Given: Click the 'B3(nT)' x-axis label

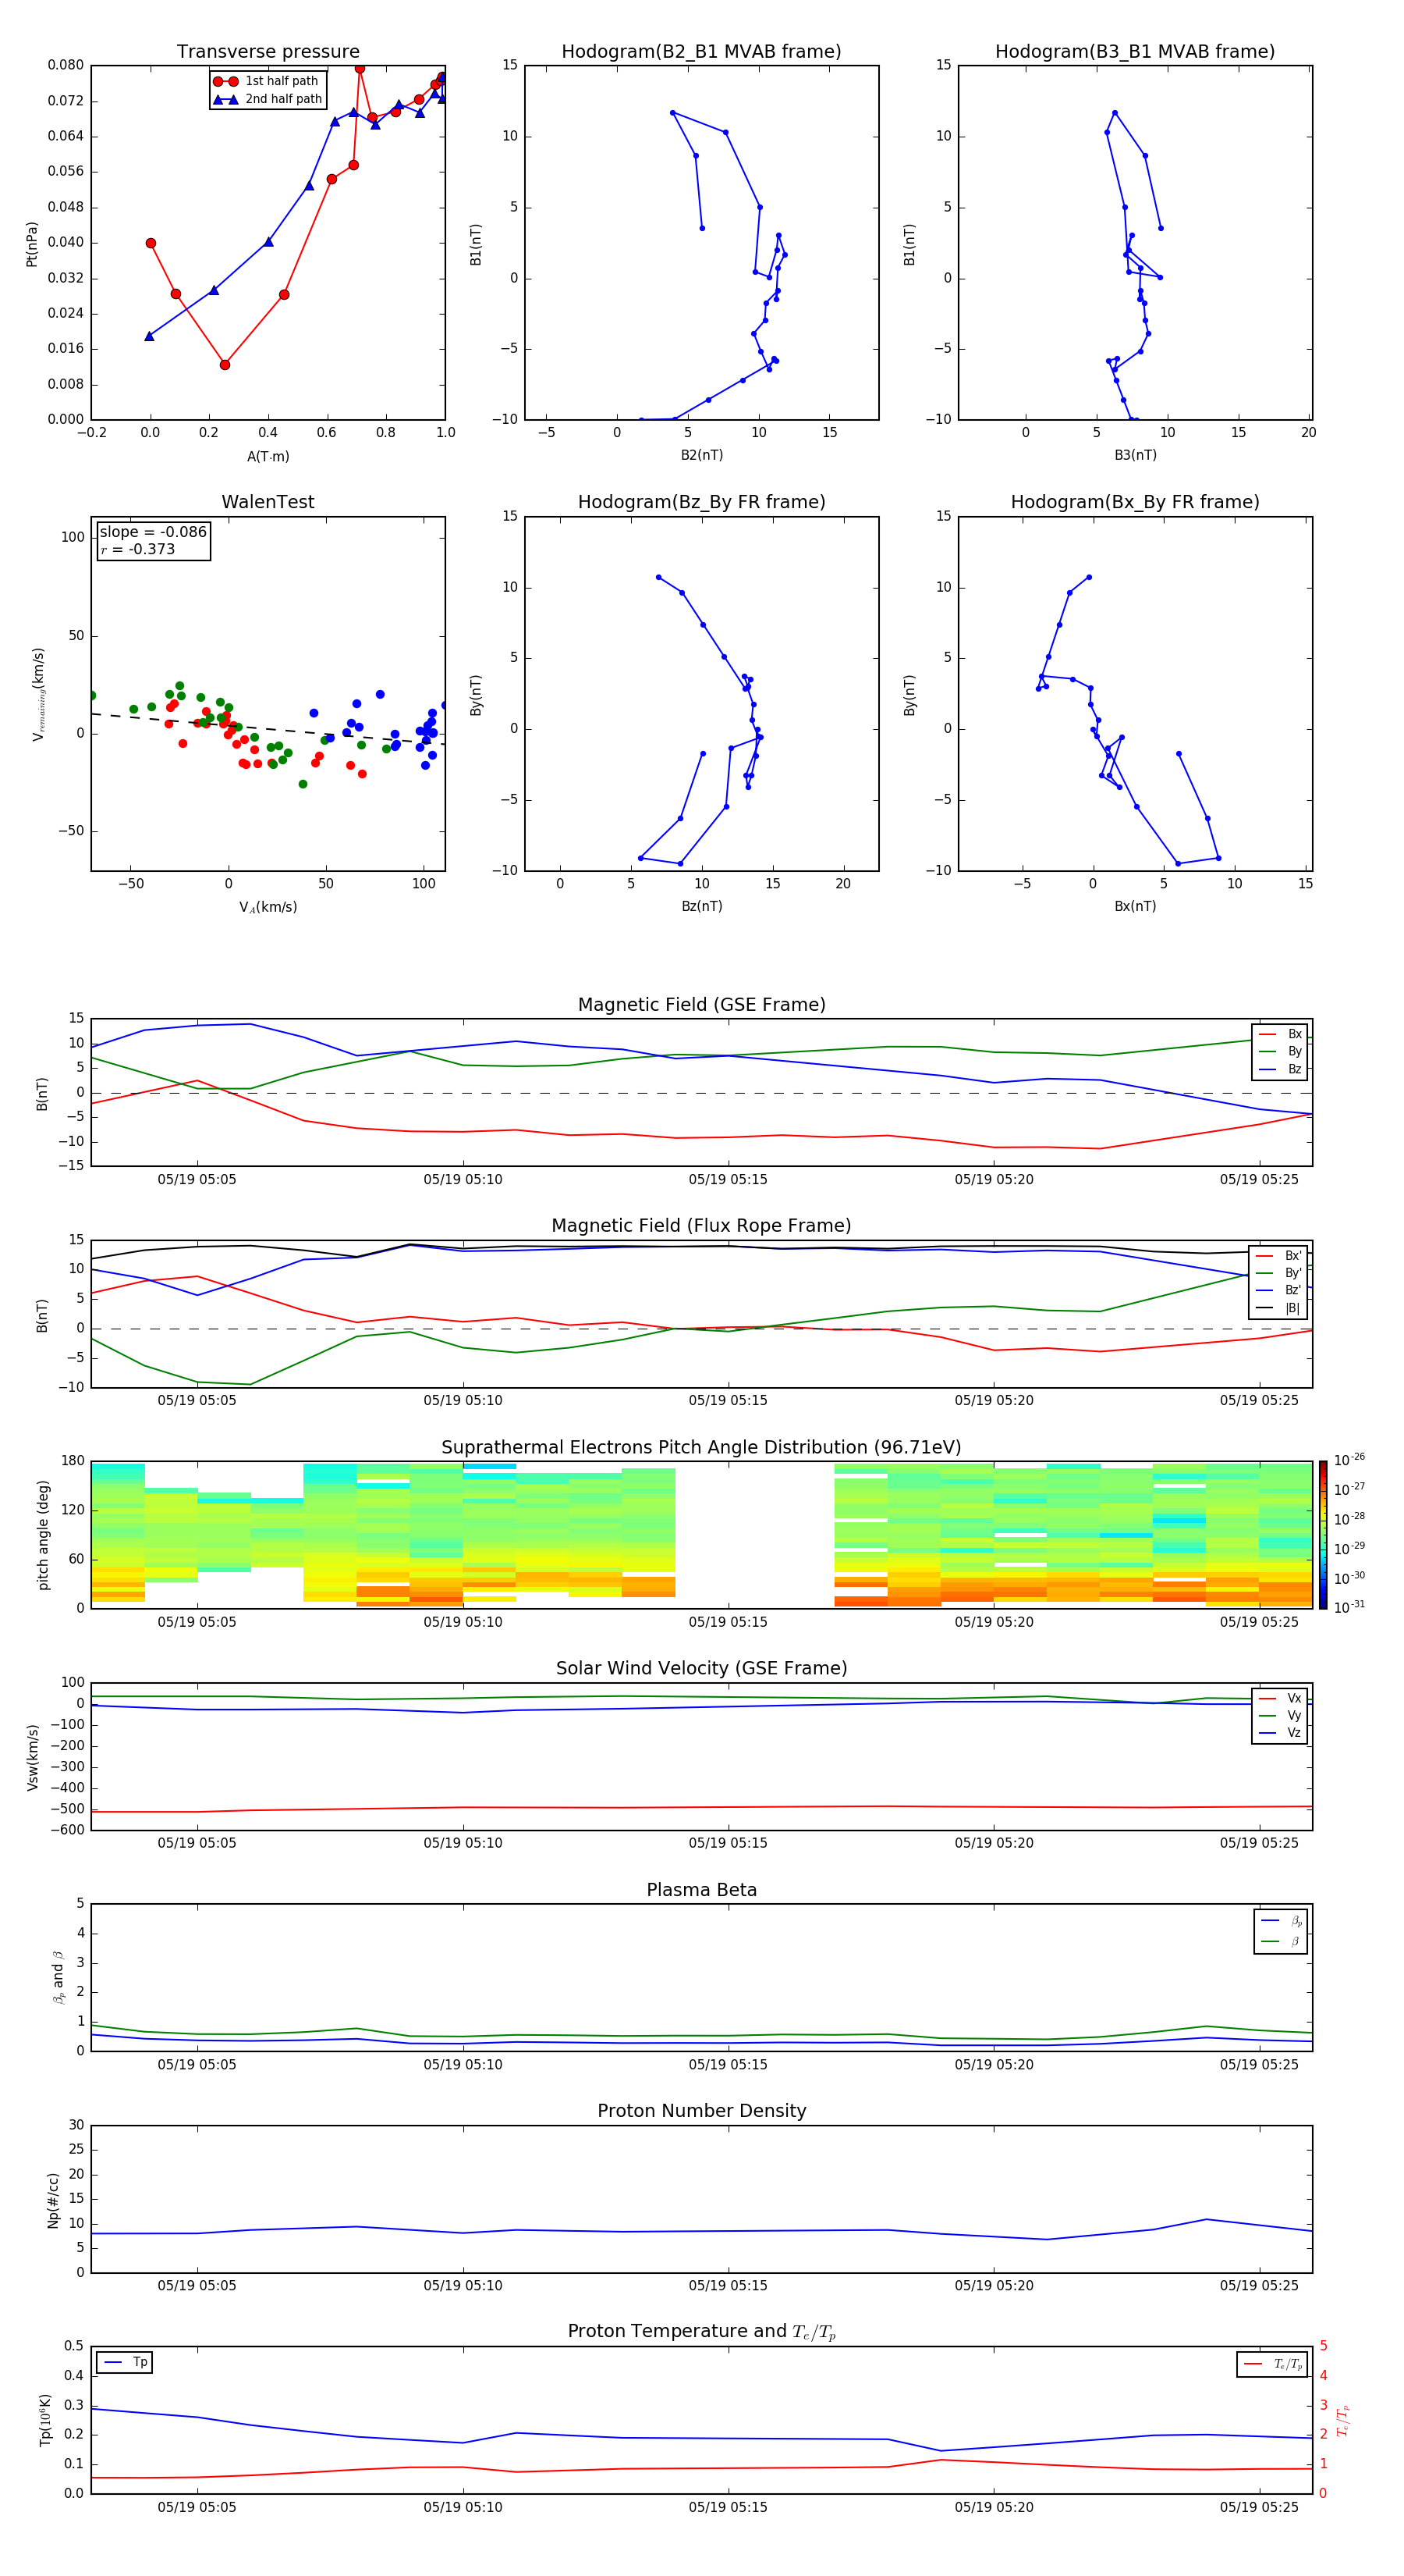Looking at the screenshot, I should click(1135, 455).
